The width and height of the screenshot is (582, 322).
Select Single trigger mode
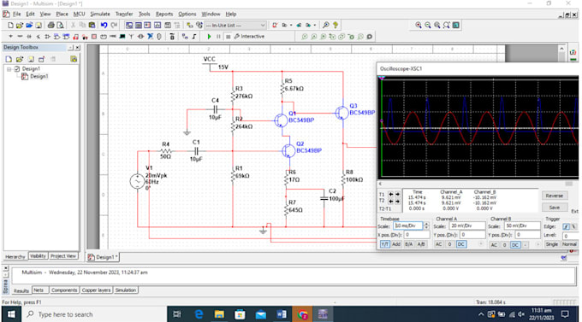pos(552,244)
